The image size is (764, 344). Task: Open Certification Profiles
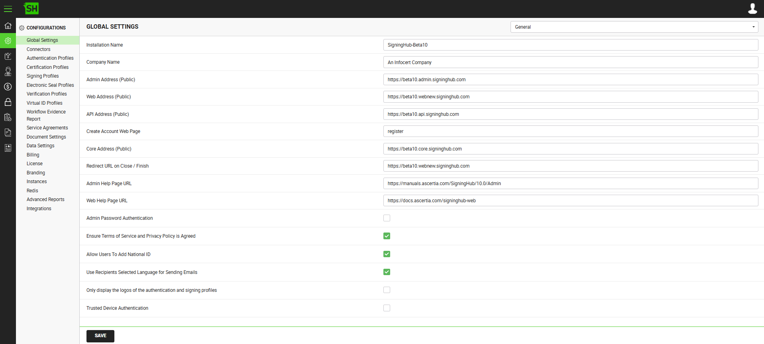click(48, 67)
